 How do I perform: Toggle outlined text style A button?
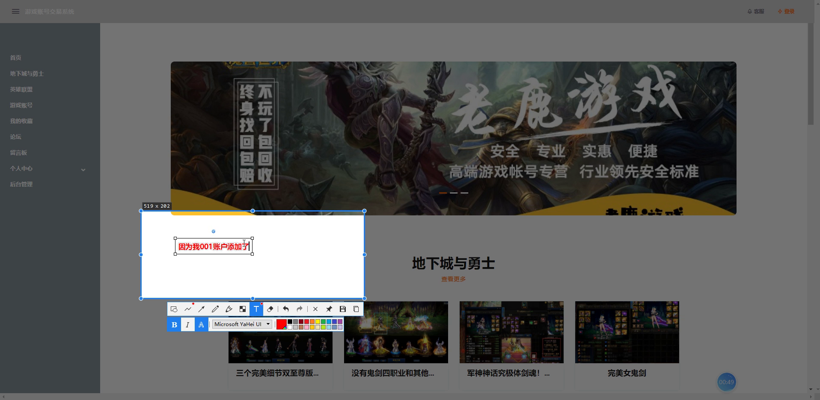(x=201, y=324)
